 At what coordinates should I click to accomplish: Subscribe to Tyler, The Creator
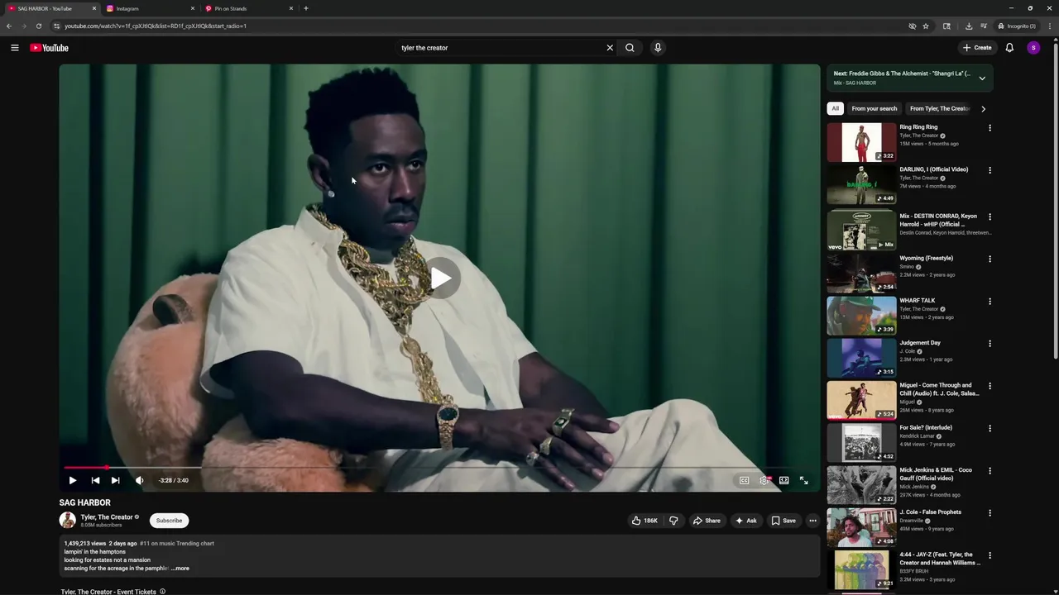pos(169,521)
